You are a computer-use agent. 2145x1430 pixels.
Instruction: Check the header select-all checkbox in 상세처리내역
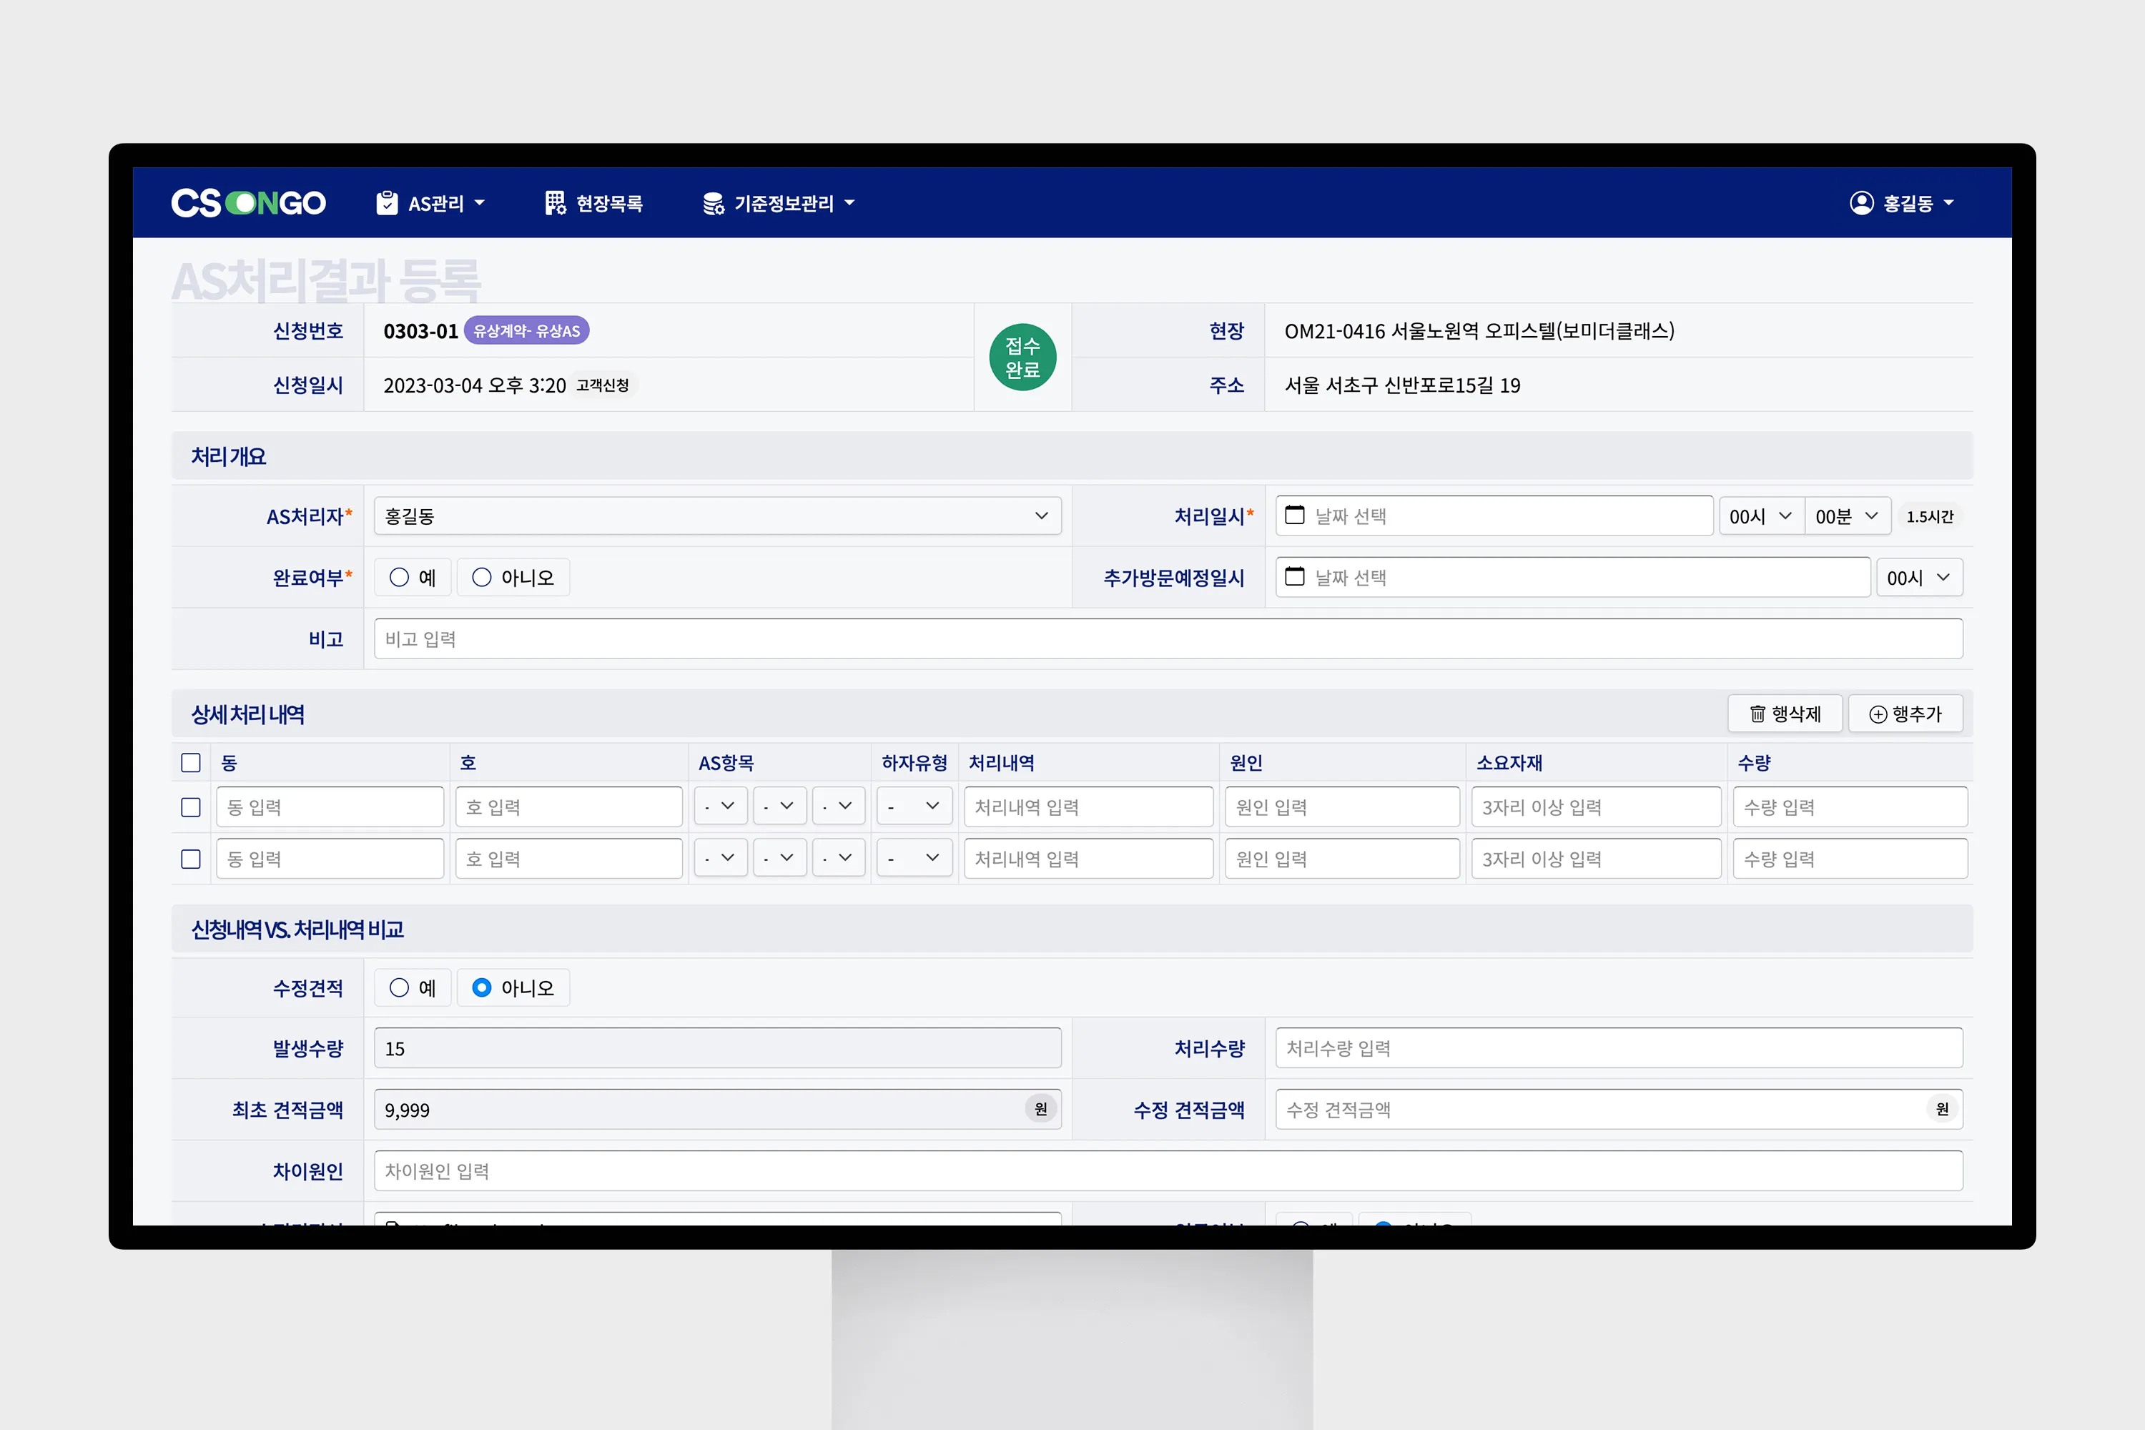coord(191,762)
